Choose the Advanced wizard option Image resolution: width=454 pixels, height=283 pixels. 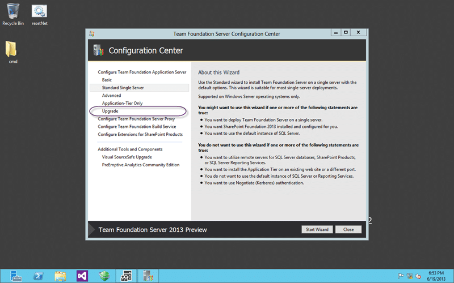(x=111, y=96)
